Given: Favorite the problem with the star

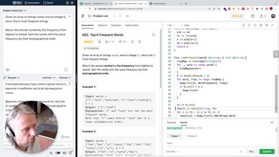Looking at the screenshot, I should [133, 42].
